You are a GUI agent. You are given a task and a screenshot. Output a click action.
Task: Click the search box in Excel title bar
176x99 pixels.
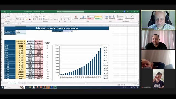point(71,12)
